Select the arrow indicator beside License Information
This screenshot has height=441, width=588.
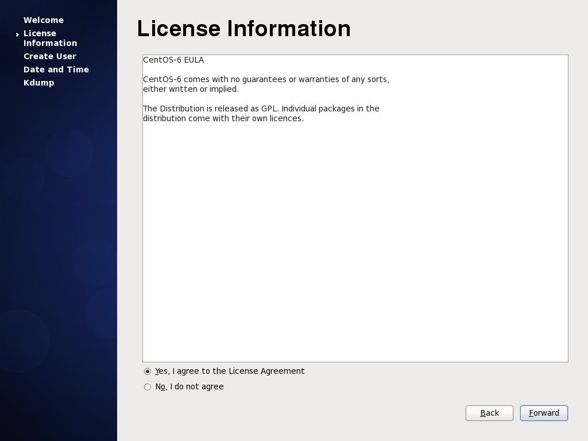click(x=17, y=34)
